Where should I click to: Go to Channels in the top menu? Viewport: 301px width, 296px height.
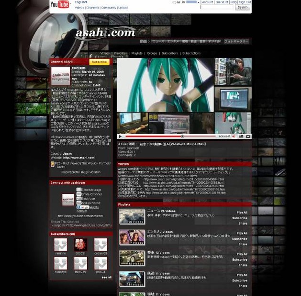coord(92,8)
